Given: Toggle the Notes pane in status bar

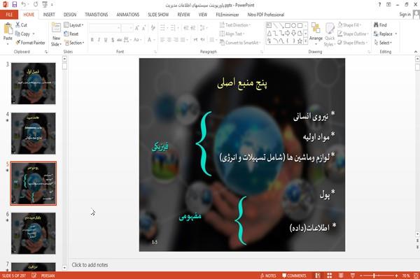Looking at the screenshot, I should coord(268,276).
